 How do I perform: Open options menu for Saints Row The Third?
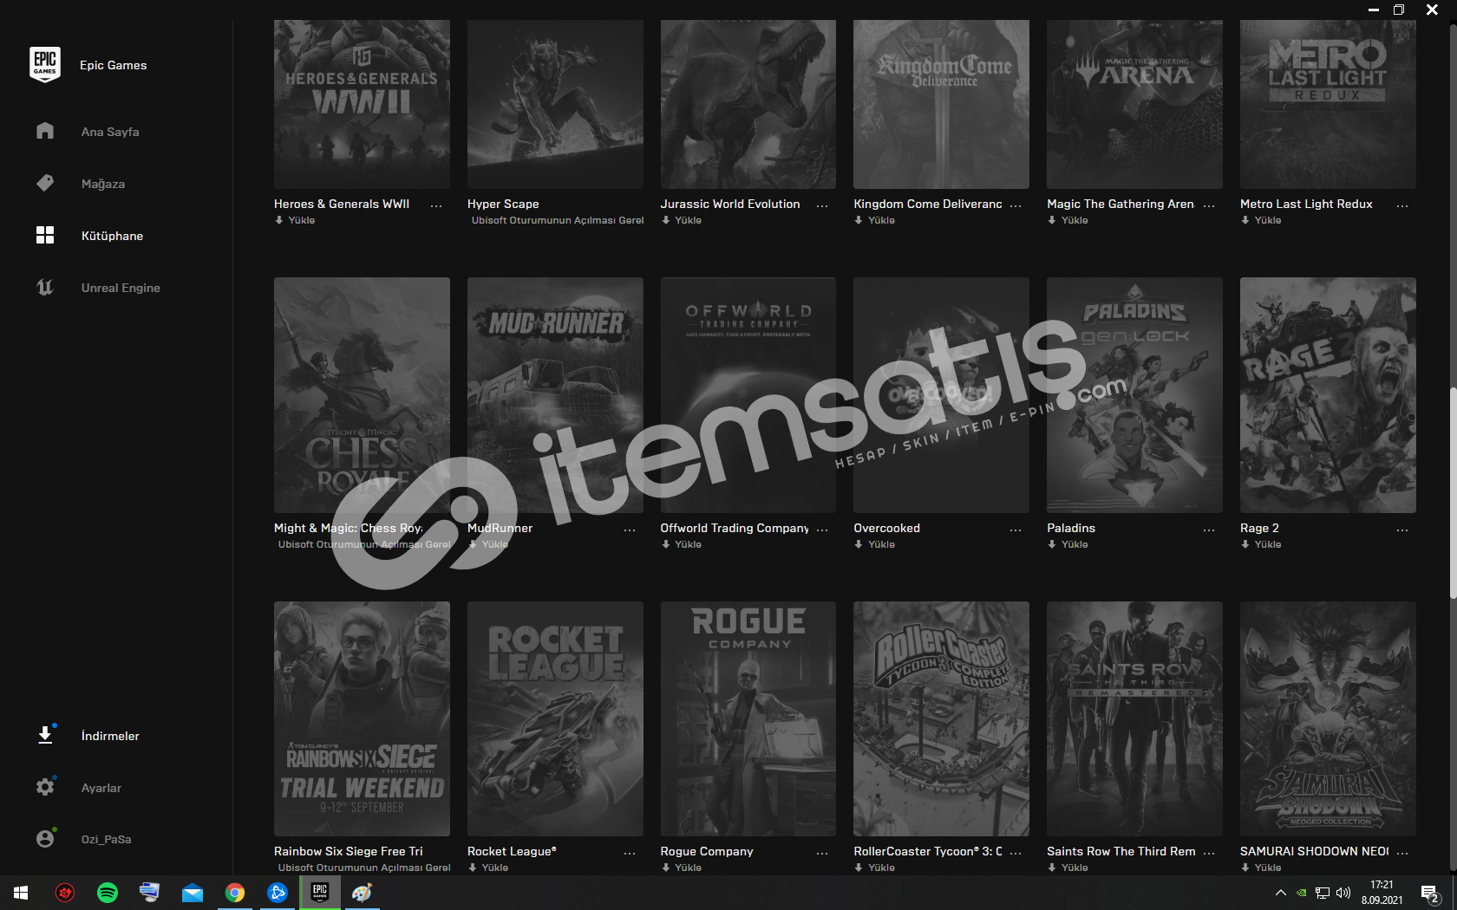tap(1209, 853)
